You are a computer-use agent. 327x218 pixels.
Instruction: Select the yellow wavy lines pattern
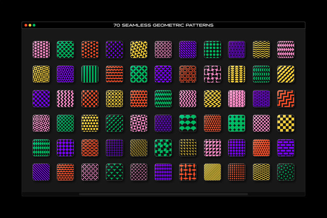pos(261,50)
